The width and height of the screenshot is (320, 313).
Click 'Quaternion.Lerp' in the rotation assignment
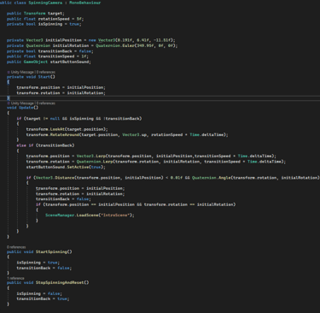tap(95, 162)
